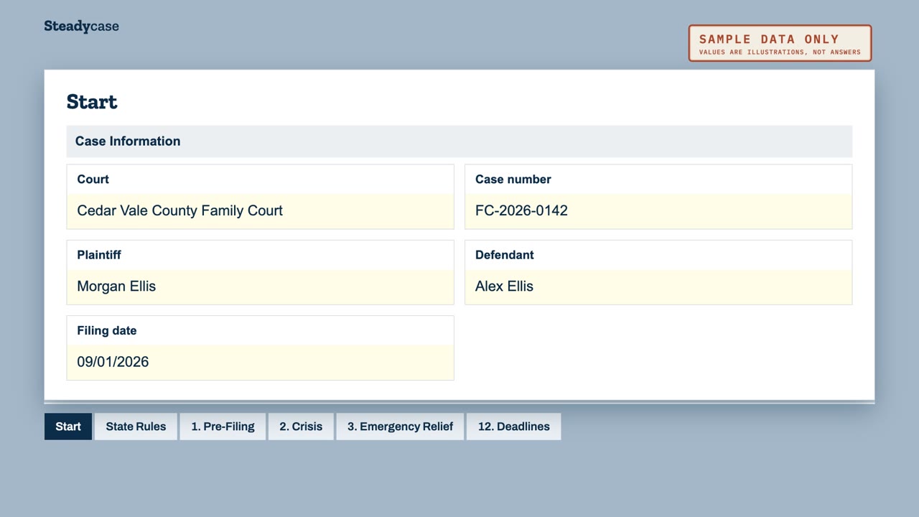Go to the 1. Pre-Filing tab

tap(223, 427)
